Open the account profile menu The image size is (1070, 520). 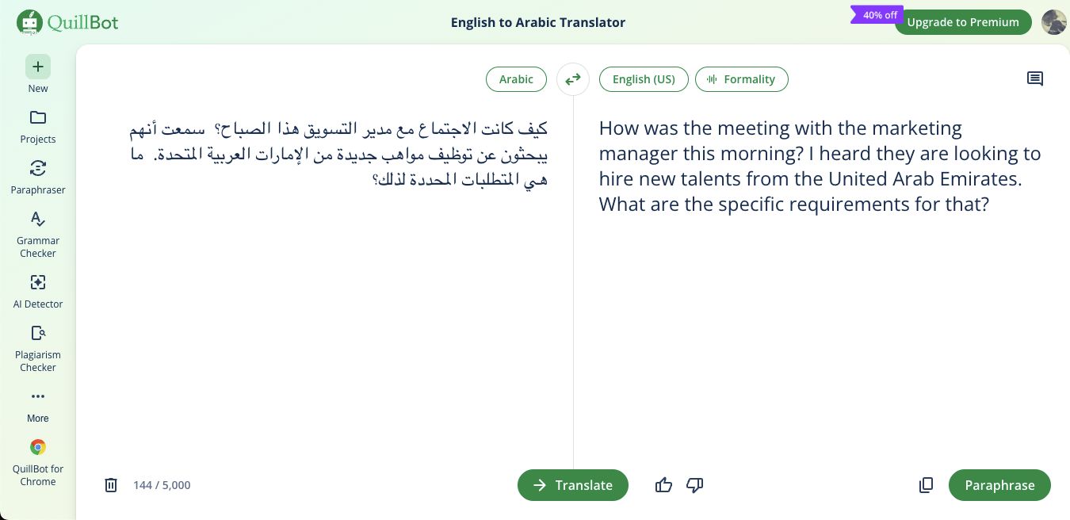[x=1054, y=21]
